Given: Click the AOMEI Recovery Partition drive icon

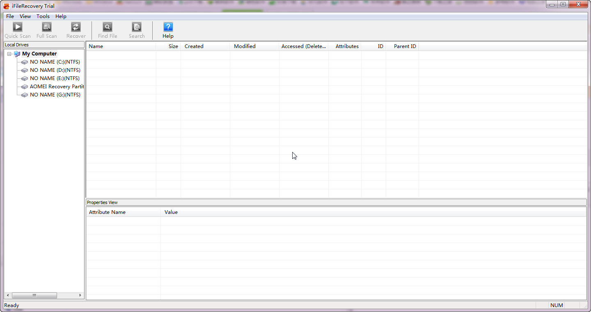Looking at the screenshot, I should click(x=25, y=87).
